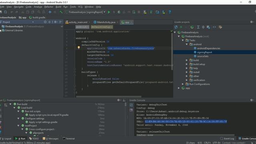Click the Gradle Console horizontal scrollbar
The height and width of the screenshot is (144, 256).
184,135
